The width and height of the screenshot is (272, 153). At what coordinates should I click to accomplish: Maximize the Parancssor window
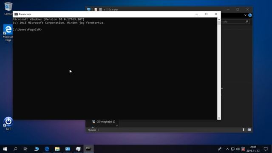[206, 14]
